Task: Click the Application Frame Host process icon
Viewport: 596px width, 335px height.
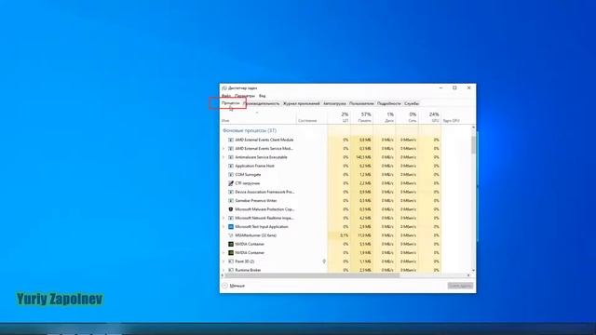Action: pos(231,166)
